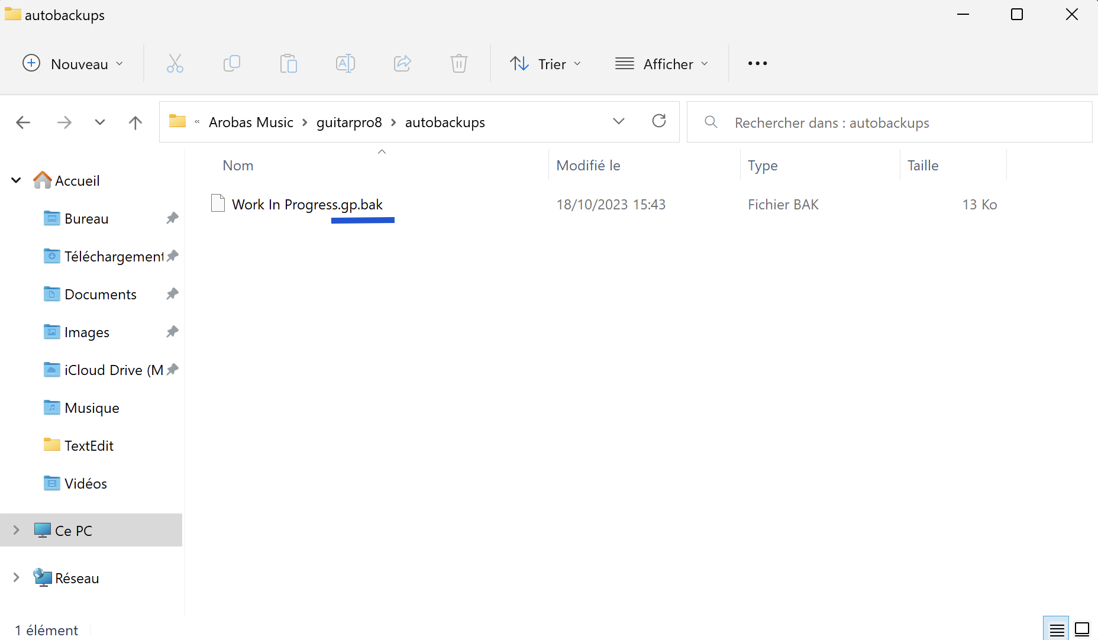Click the Copy icon in toolbar

232,63
